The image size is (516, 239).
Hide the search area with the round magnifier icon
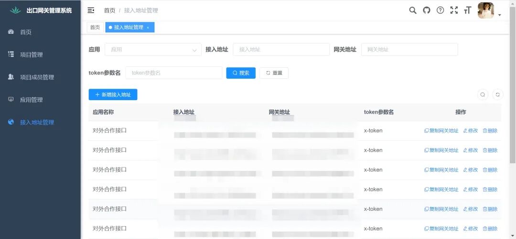(x=483, y=94)
